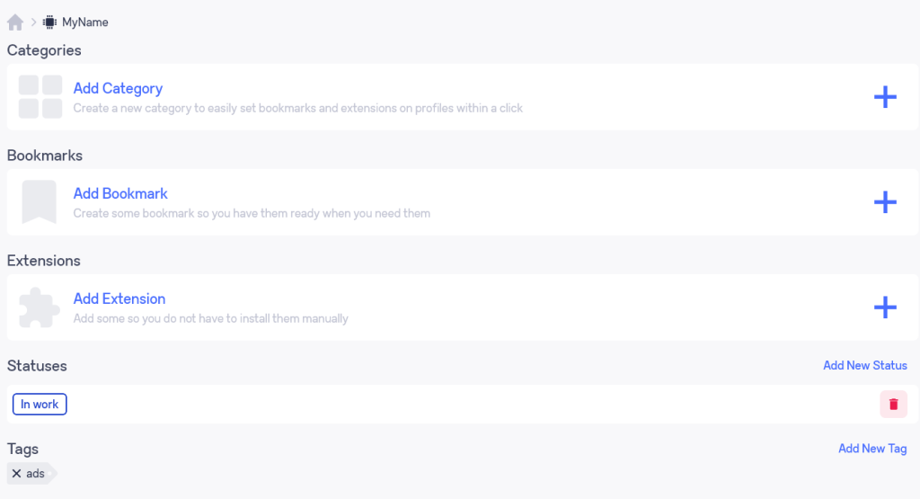Click the breadcrumb chevron separator
The width and height of the screenshot is (920, 499).
pos(33,22)
